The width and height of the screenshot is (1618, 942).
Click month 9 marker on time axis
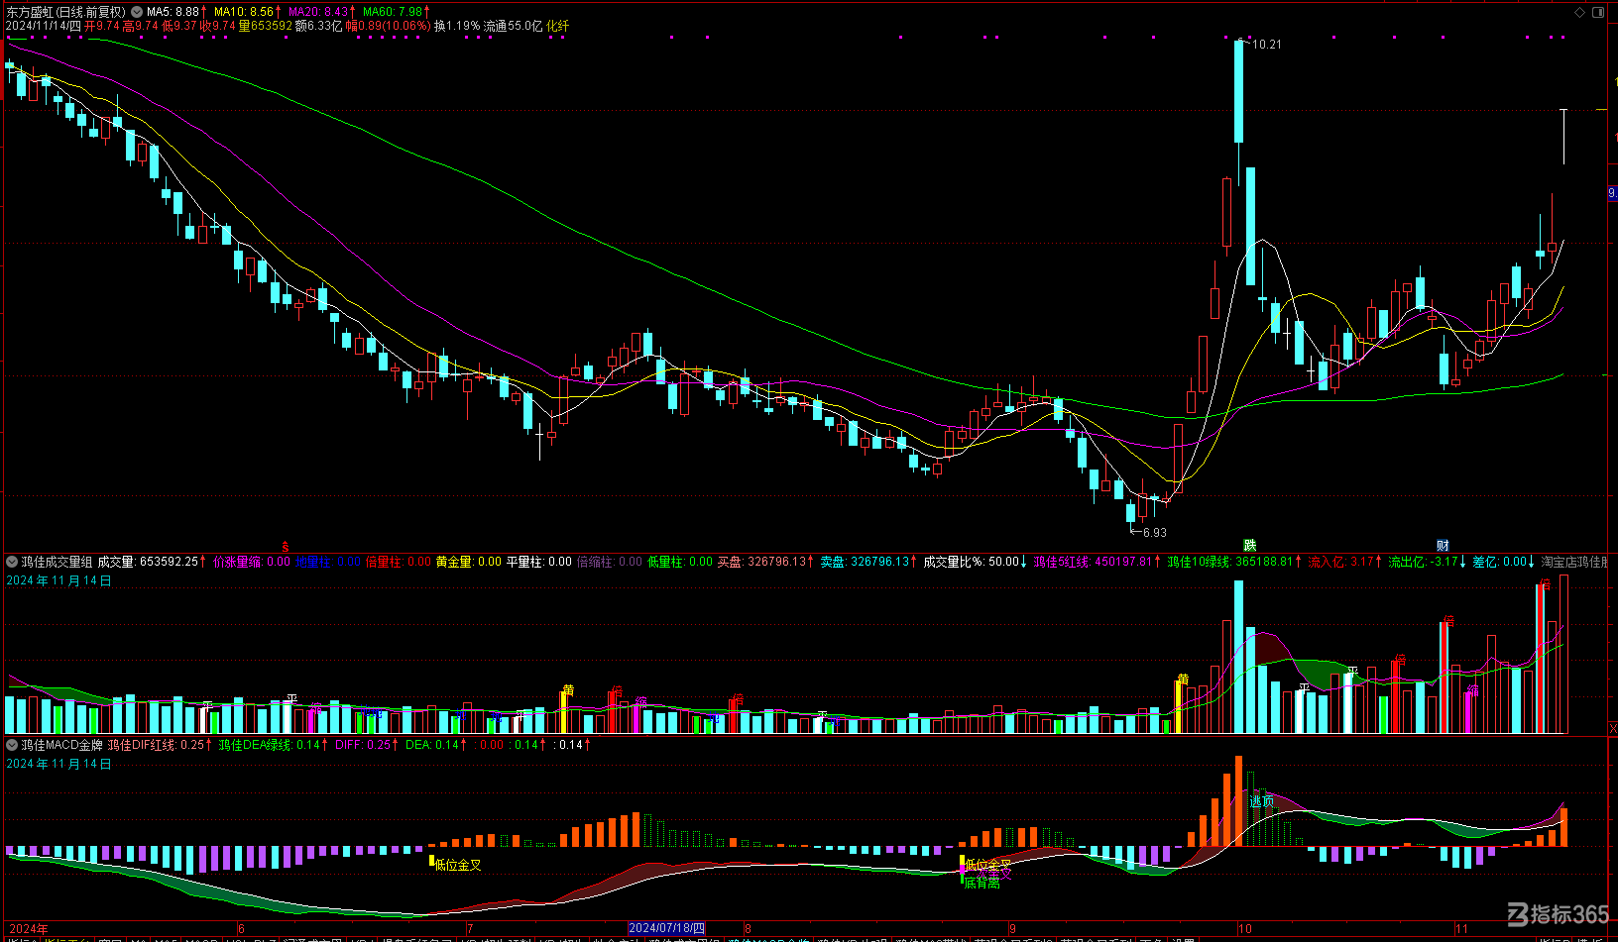click(x=1012, y=929)
